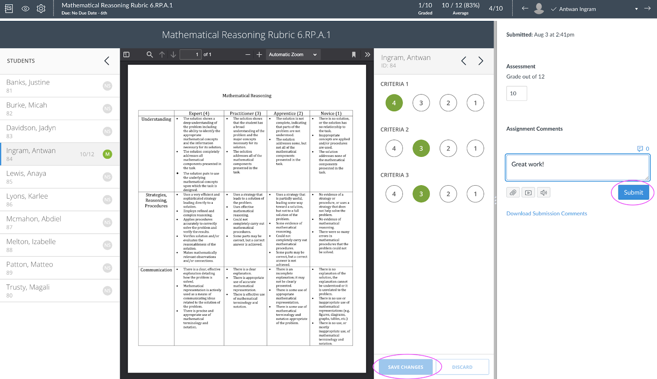The width and height of the screenshot is (657, 379).
Task: Click the 4/10 student counter
Action: (496, 8)
